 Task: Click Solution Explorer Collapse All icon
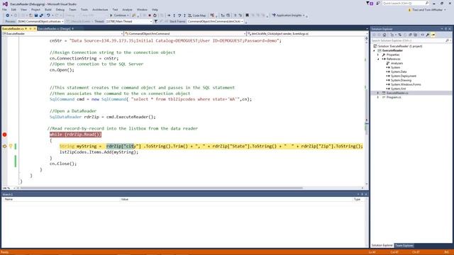[x=410, y=35]
